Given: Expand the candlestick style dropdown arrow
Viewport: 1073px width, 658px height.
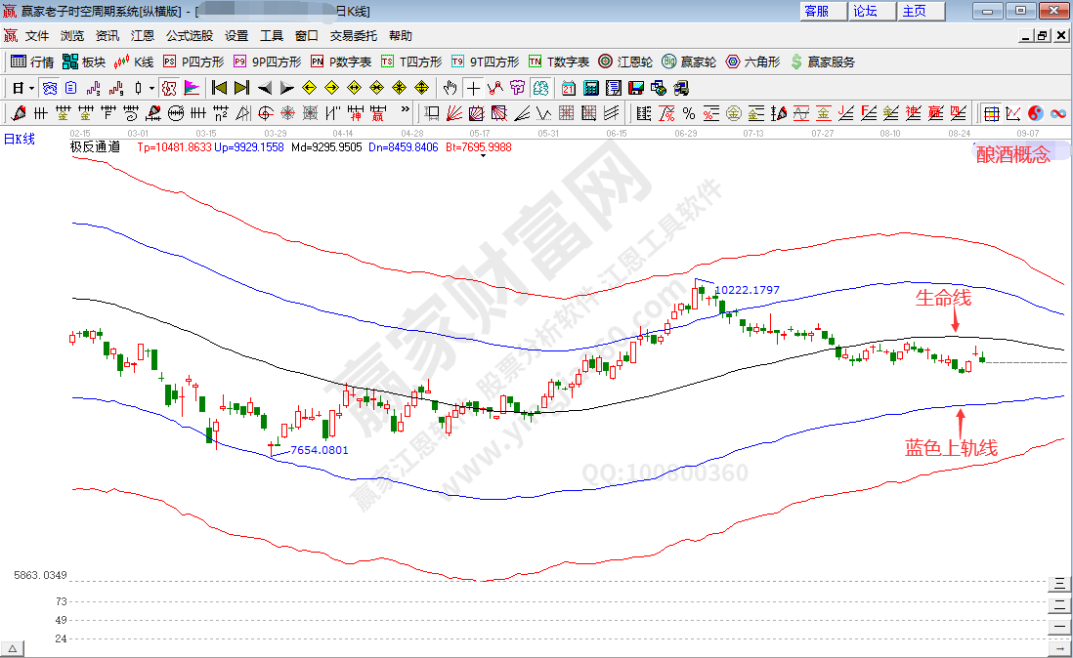Looking at the screenshot, I should [x=151, y=88].
